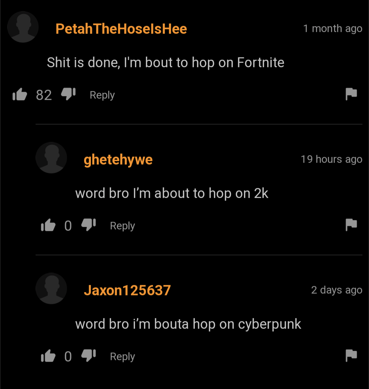Click PetahTheHoseIsHee's avatar picture
369x389 pixels.
point(23,27)
